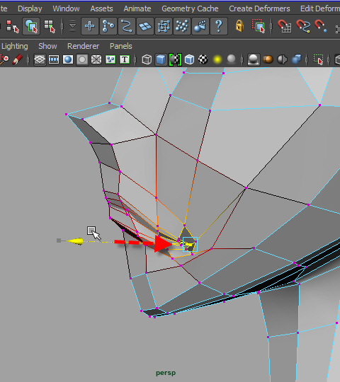Open the Show panel menu

(x=47, y=46)
